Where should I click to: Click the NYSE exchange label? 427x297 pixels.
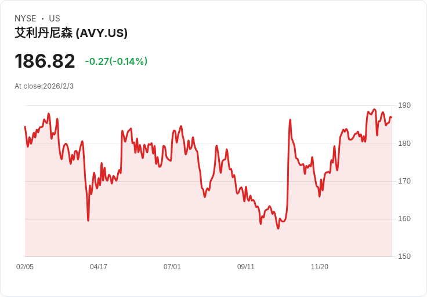(26, 19)
